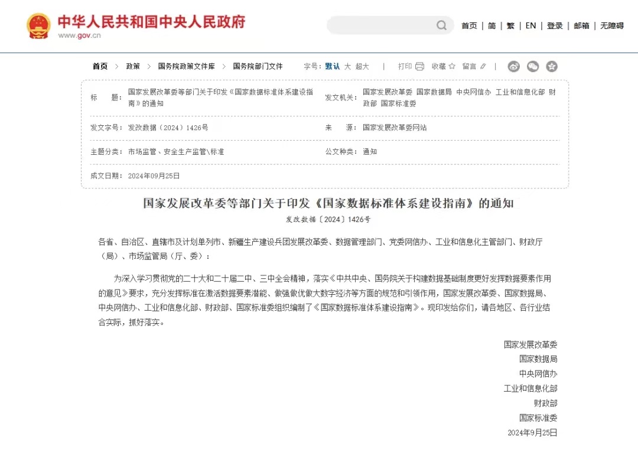Click the 中华人民共和国中央人民政府 site title
The width and height of the screenshot is (638, 449).
[151, 22]
